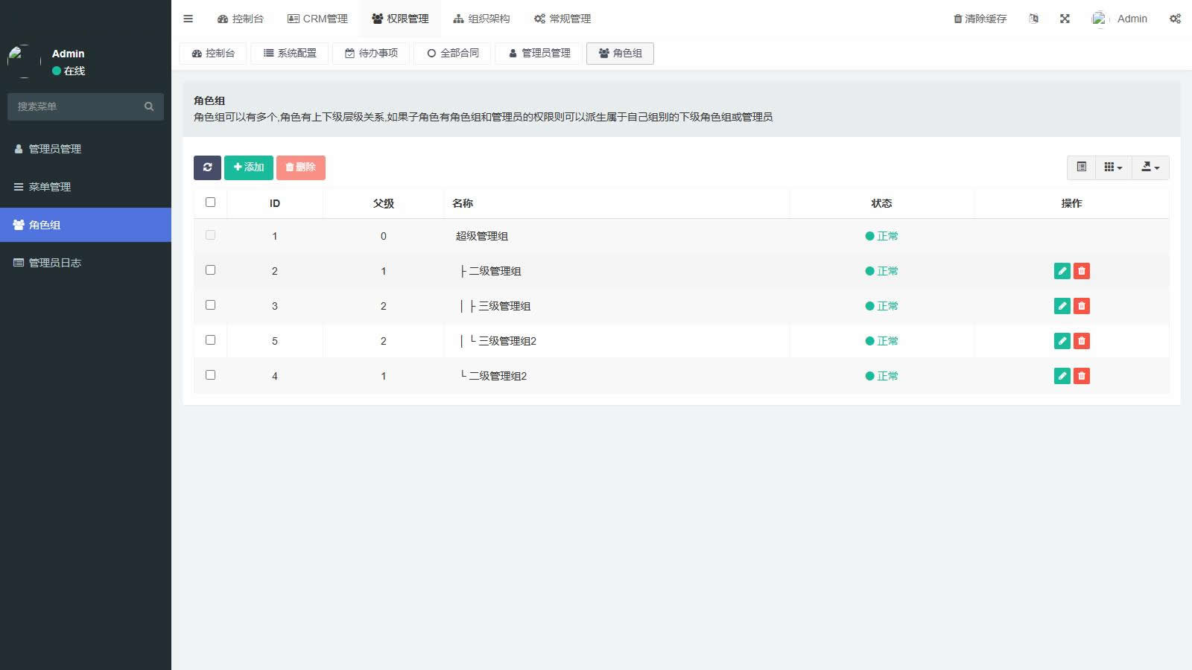1192x670 pixels.
Task: Delete the 三级管理组2 row via trash icon
Action: pyautogui.click(x=1082, y=341)
